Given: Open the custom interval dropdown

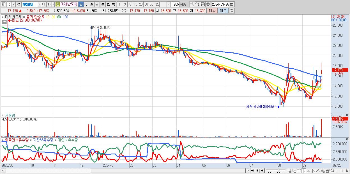Looking at the screenshot, I should click(x=169, y=4).
